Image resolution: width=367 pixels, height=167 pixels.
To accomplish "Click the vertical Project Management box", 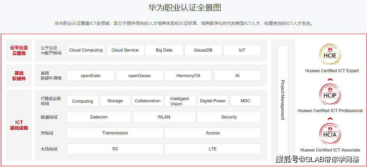I will (x=283, y=100).
